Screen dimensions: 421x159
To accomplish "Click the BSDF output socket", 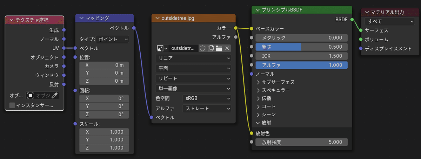I will pos(352,20).
